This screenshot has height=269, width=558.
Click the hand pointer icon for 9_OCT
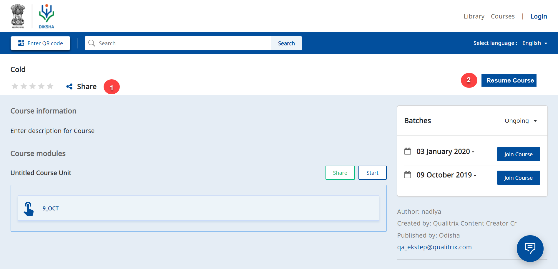pos(29,209)
